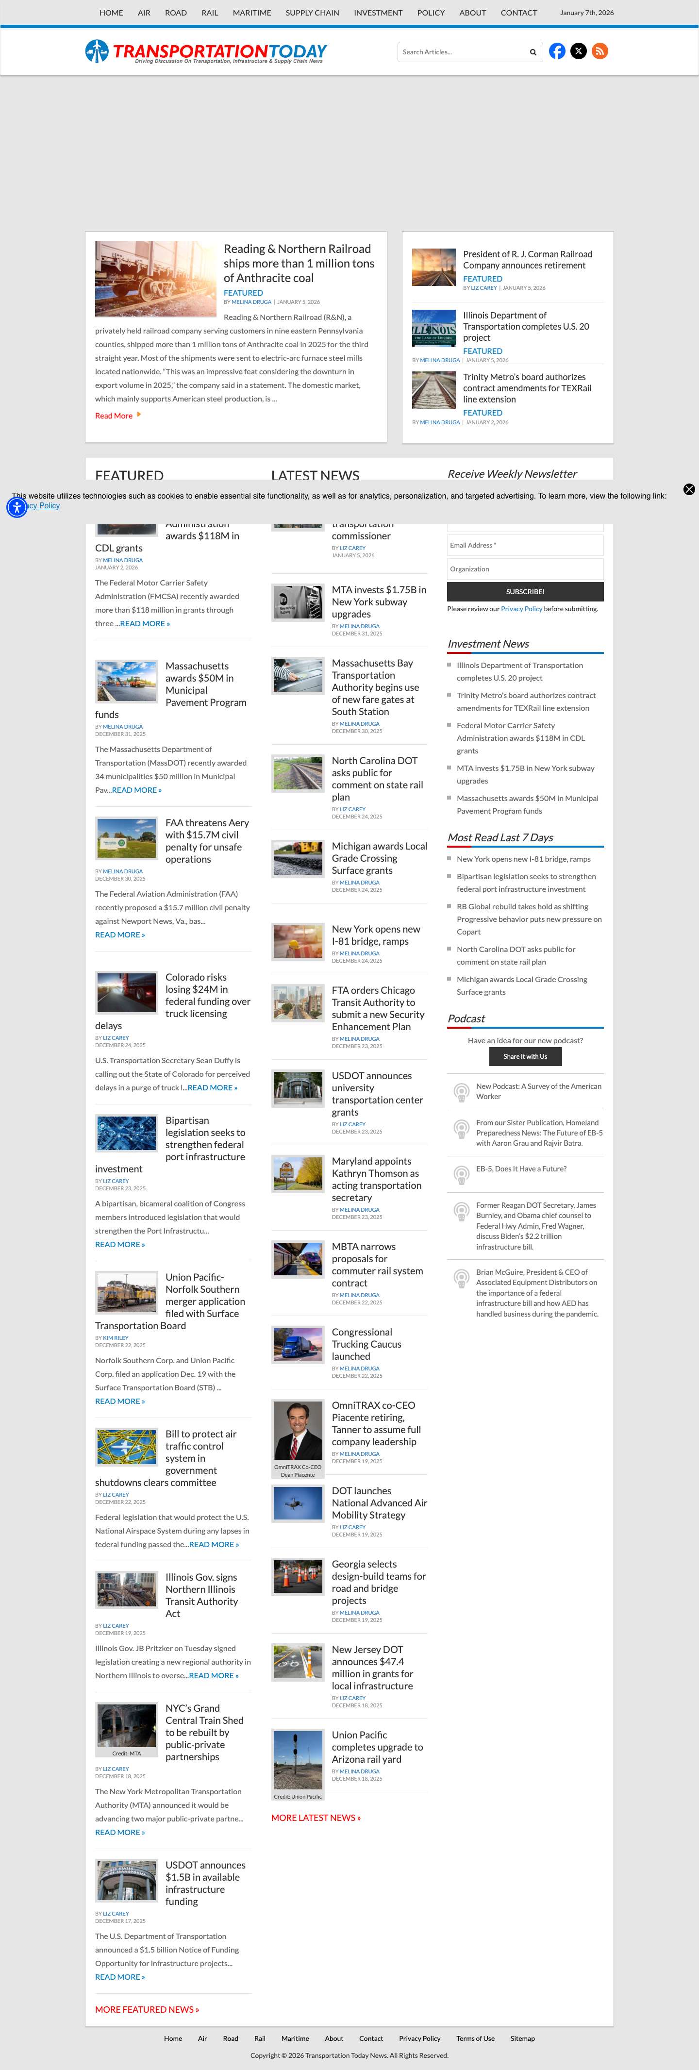This screenshot has width=699, height=2070.
Task: Open Georgia selects design-build teams headline
Action: [x=379, y=1582]
